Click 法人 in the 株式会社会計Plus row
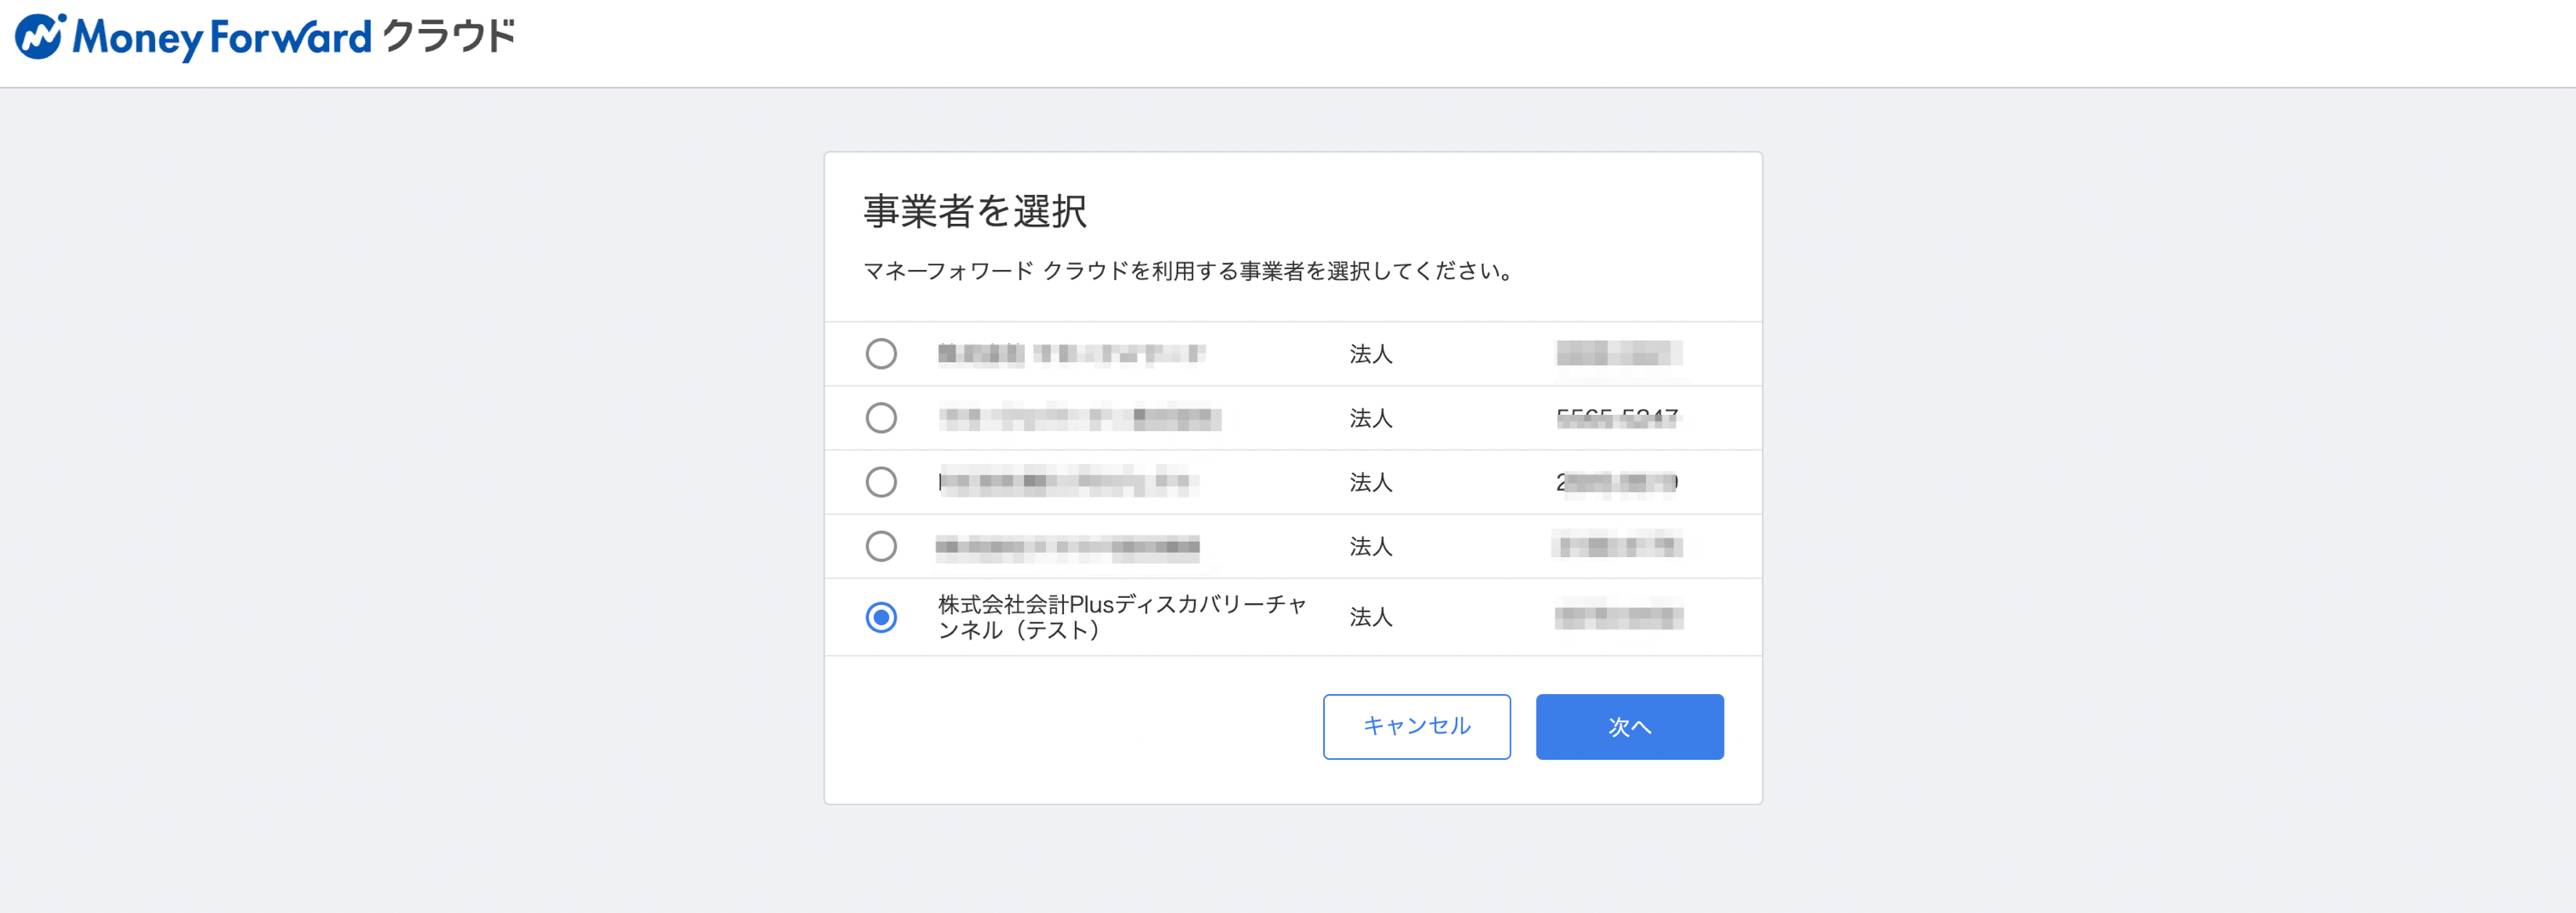Screen dimensions: 2576x913 1371,617
